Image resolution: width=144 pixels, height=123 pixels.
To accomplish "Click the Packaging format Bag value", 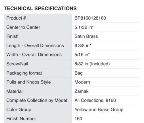I will 79,73.
